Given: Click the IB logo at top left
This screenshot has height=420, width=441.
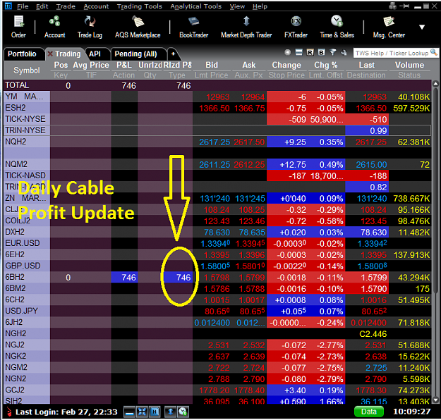Looking at the screenshot, I should coord(8,6).
